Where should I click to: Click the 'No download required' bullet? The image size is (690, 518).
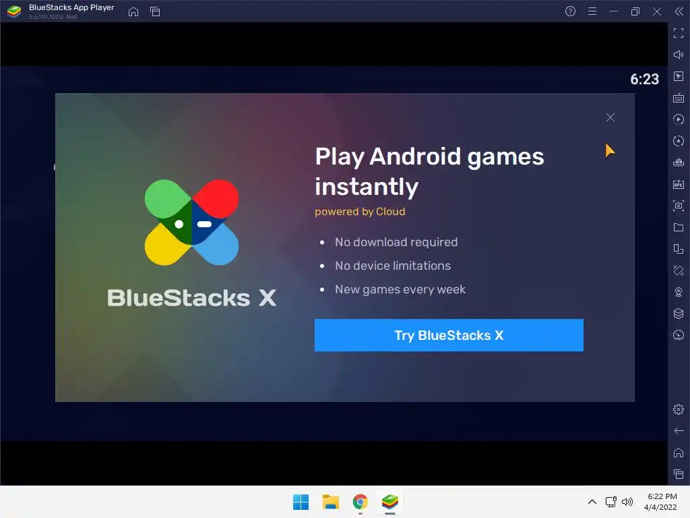click(396, 242)
